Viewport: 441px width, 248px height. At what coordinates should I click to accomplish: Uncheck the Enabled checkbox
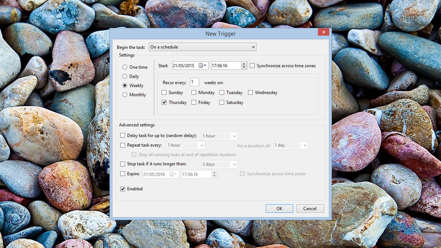[122, 189]
